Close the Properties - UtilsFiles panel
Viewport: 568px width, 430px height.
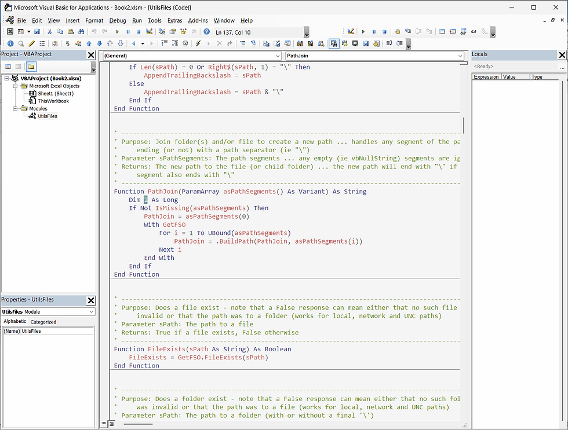click(91, 300)
